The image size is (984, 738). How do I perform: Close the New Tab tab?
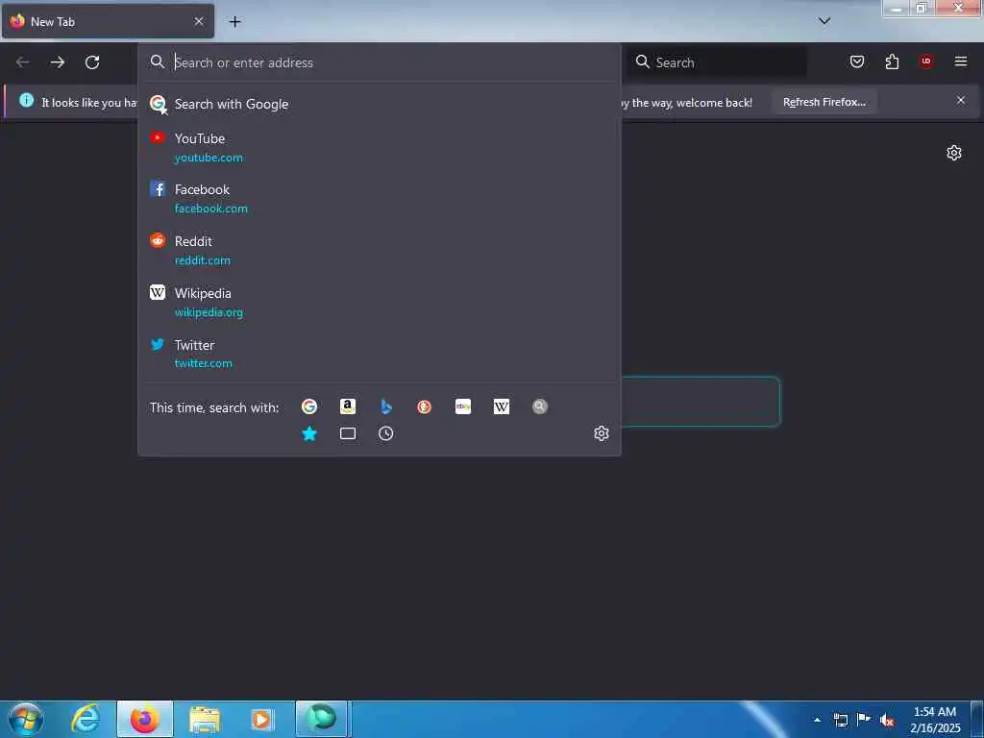point(199,21)
